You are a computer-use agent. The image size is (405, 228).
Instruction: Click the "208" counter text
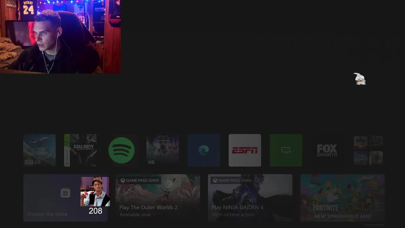click(x=95, y=211)
